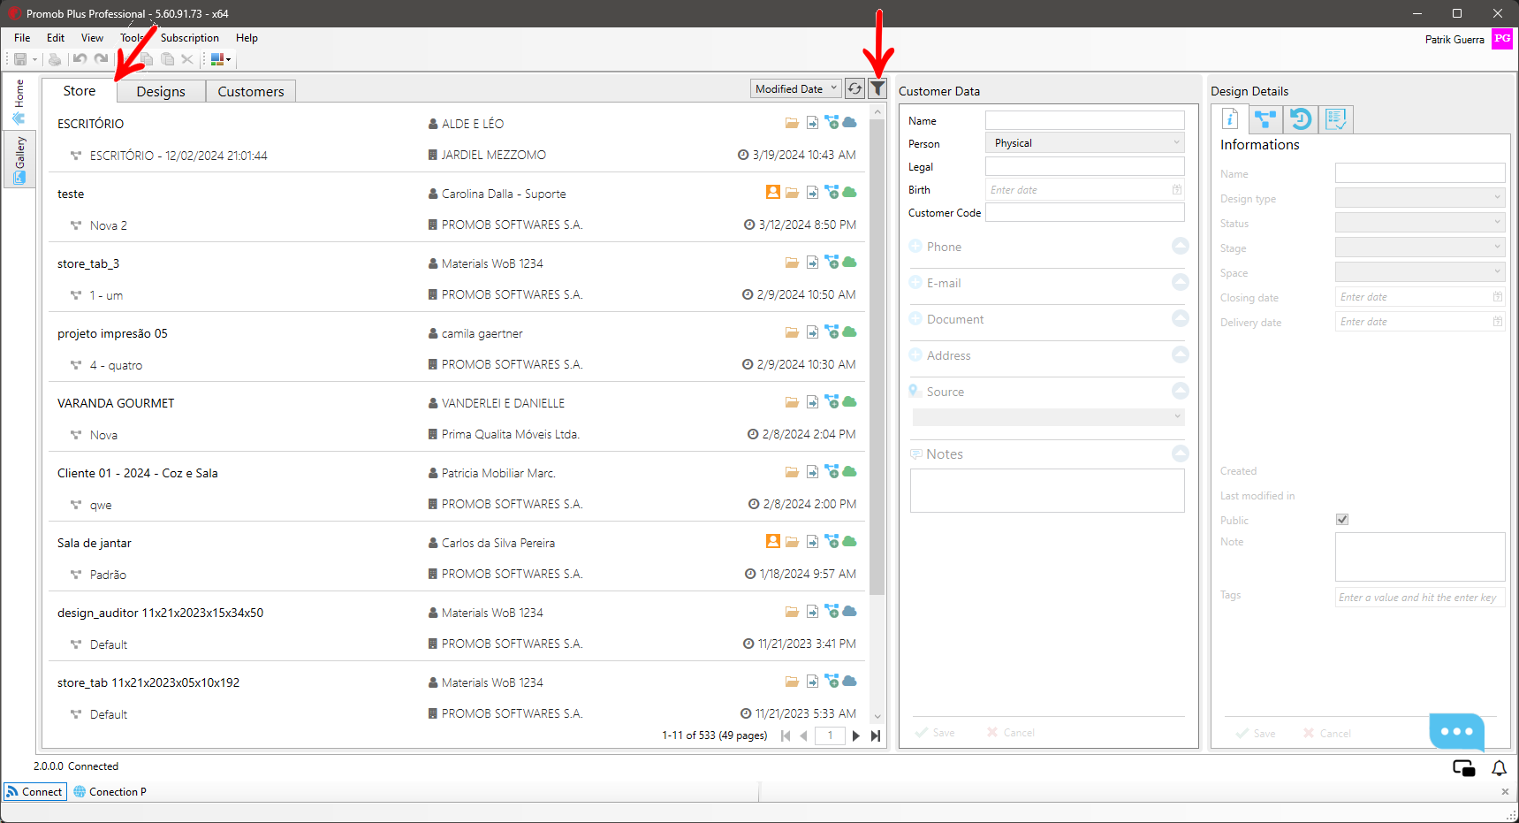Click the Customer Code input field

(1084, 212)
